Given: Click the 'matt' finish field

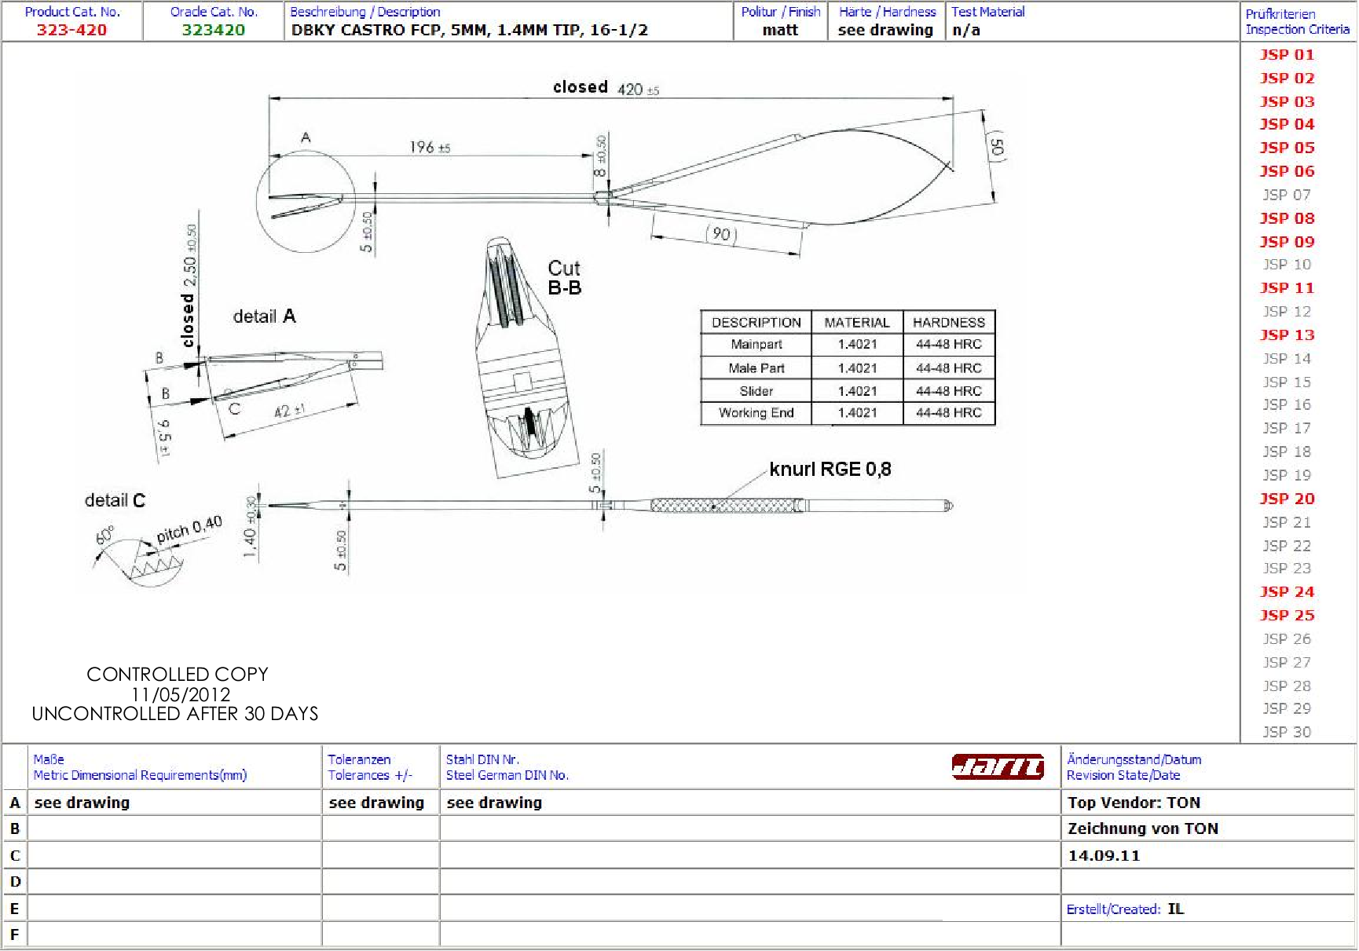Looking at the screenshot, I should tap(779, 30).
